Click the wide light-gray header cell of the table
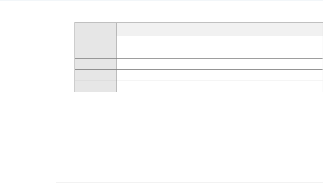Screen dimensions: 323x183 217,29
